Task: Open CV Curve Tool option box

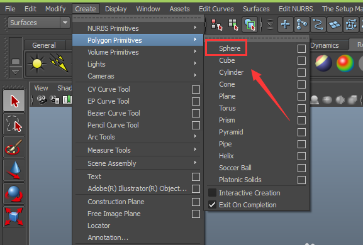Action: click(196, 89)
